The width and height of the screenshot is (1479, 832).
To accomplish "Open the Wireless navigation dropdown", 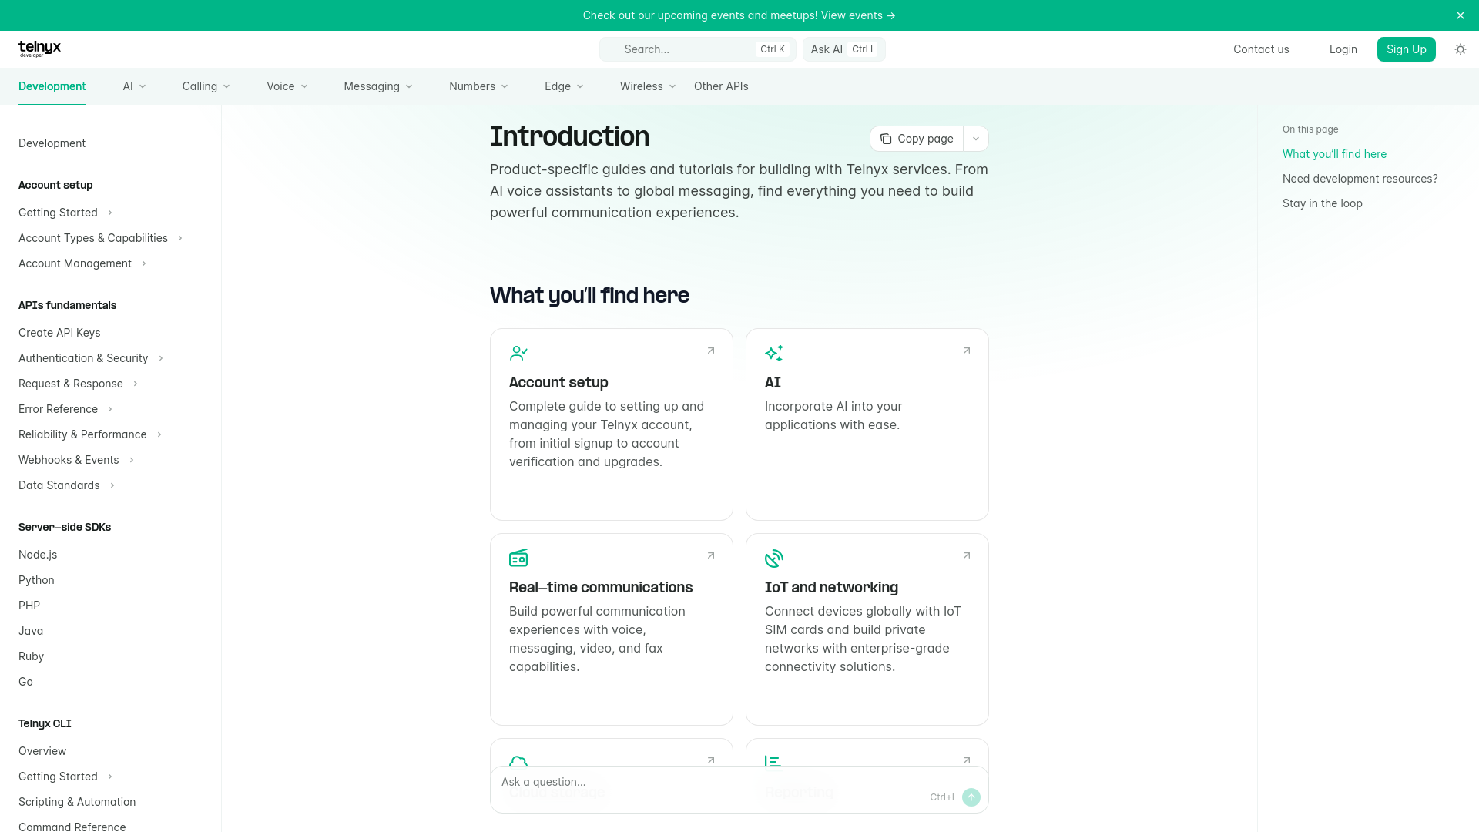I will [648, 86].
